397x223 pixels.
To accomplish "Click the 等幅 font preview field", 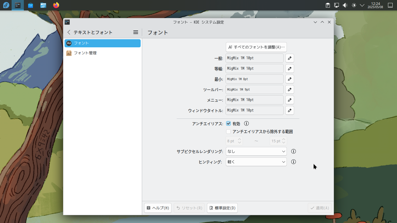I will tap(255, 69).
